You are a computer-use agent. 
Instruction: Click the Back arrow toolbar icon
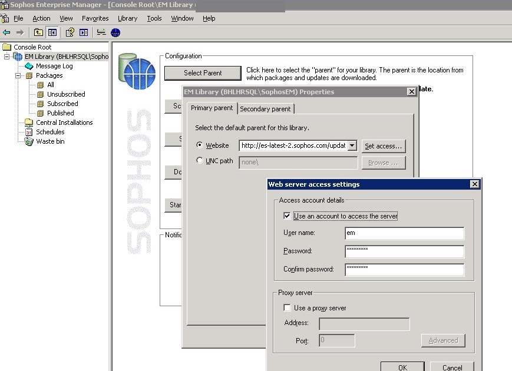tap(6, 32)
